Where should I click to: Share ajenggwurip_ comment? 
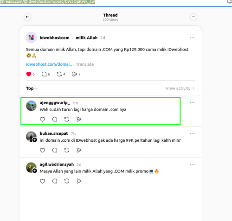click(x=79, y=119)
